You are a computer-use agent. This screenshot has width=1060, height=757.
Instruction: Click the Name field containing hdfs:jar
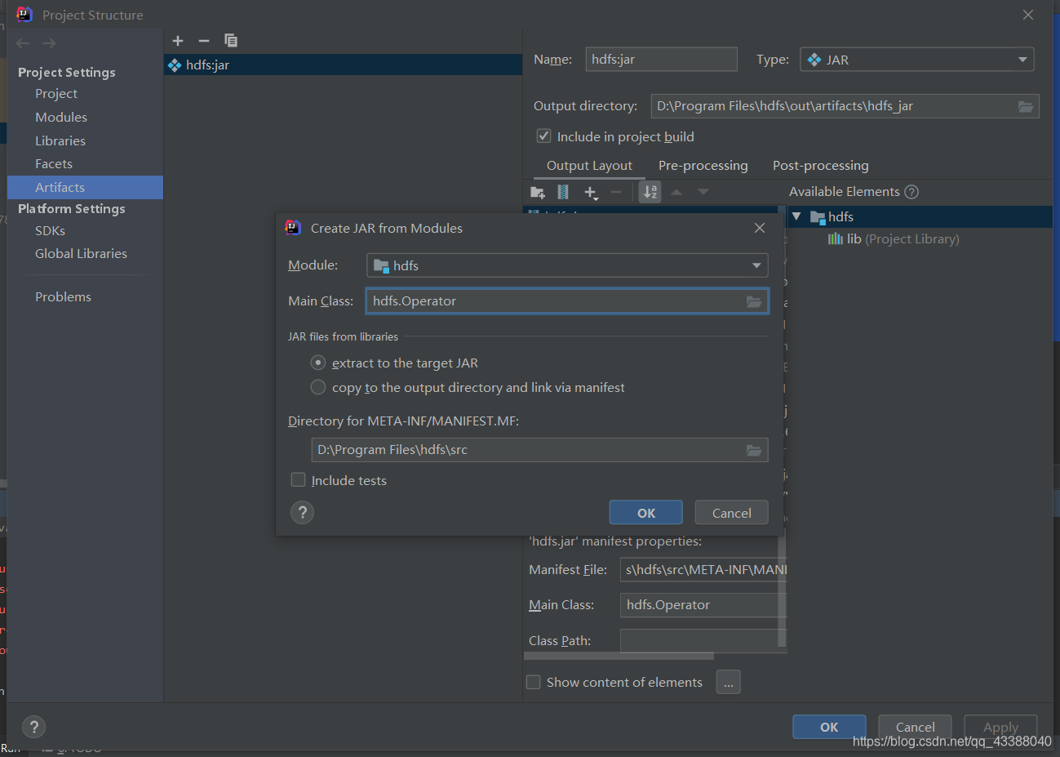click(662, 60)
